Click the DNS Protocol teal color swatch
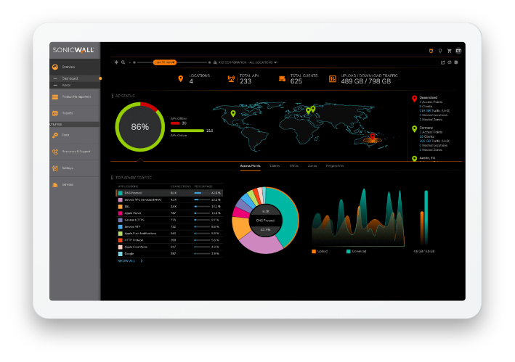The width and height of the screenshot is (515, 362). click(121, 193)
